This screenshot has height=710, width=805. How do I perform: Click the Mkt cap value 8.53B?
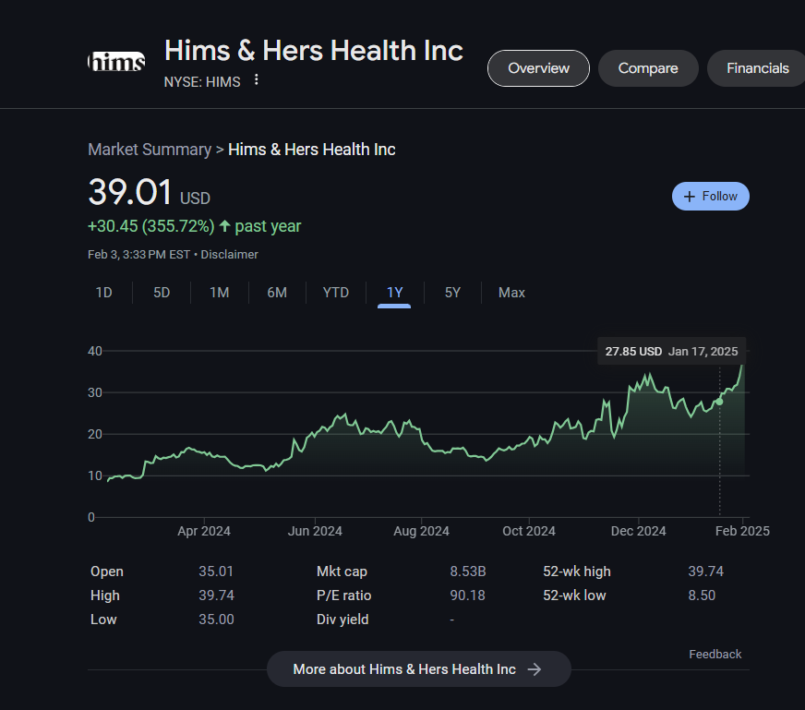pos(468,572)
